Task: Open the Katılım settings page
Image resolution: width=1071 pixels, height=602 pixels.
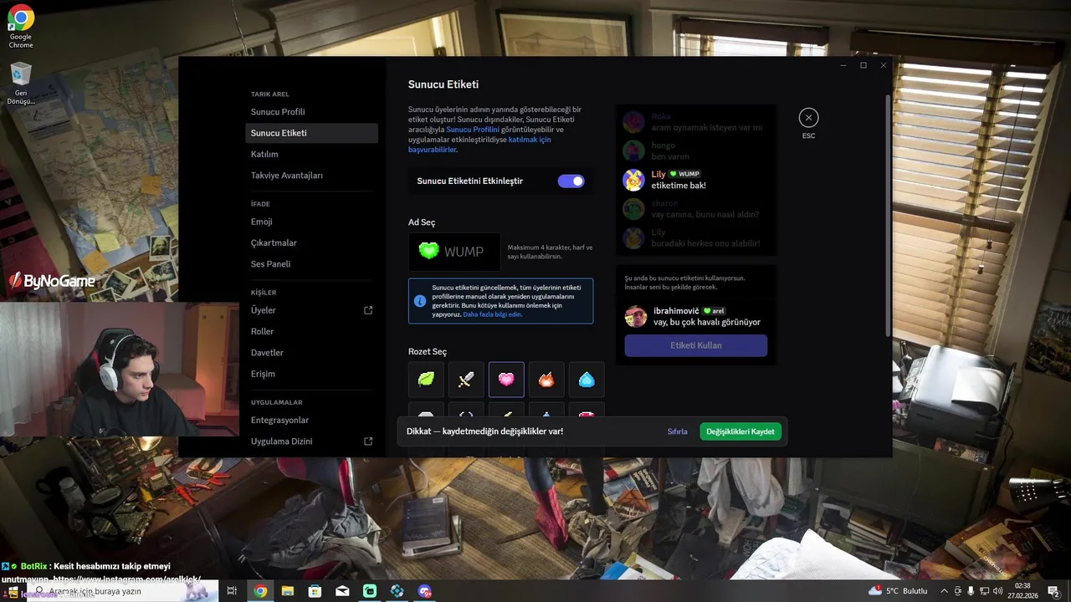Action: (311, 155)
